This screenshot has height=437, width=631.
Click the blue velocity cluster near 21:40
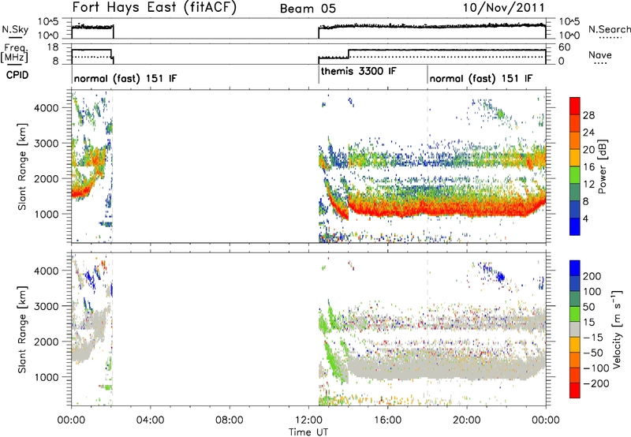pyautogui.click(x=500, y=276)
